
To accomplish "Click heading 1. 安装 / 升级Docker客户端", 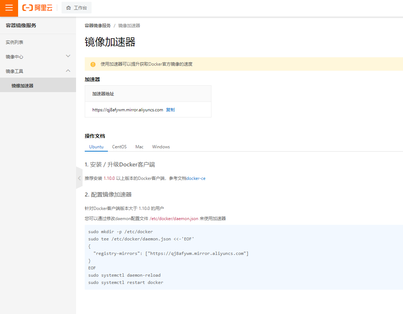I will [120, 165].
